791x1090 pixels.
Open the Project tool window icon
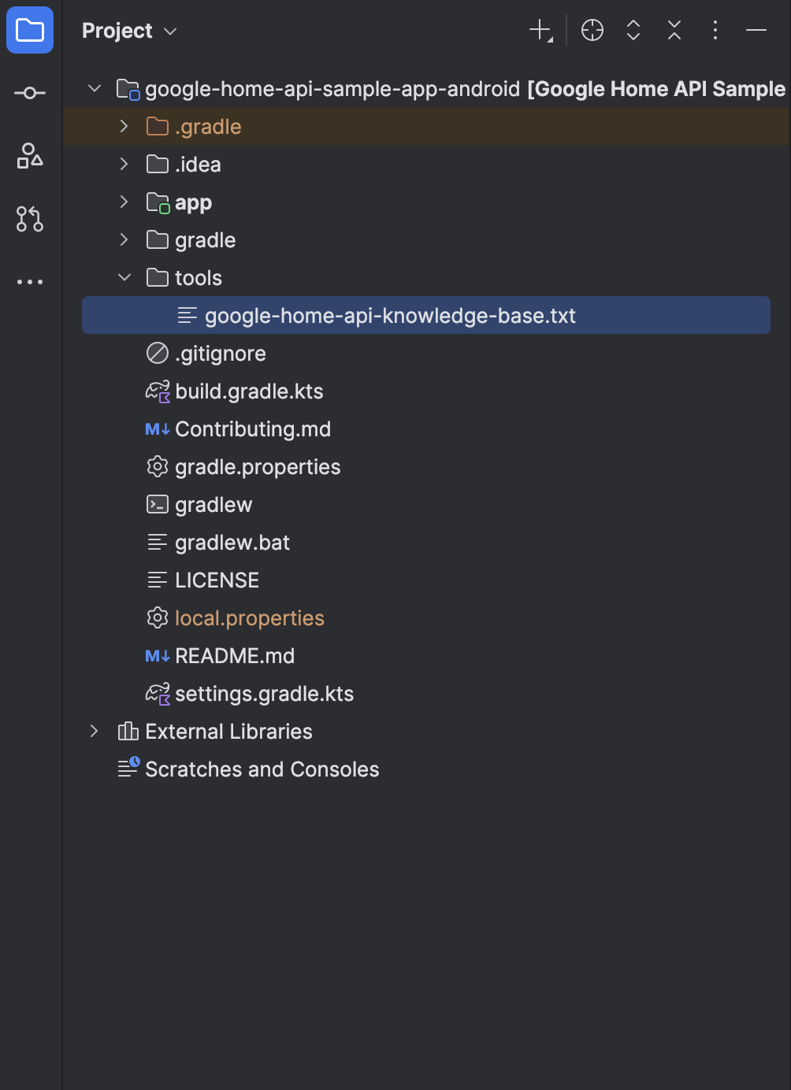pos(29,30)
